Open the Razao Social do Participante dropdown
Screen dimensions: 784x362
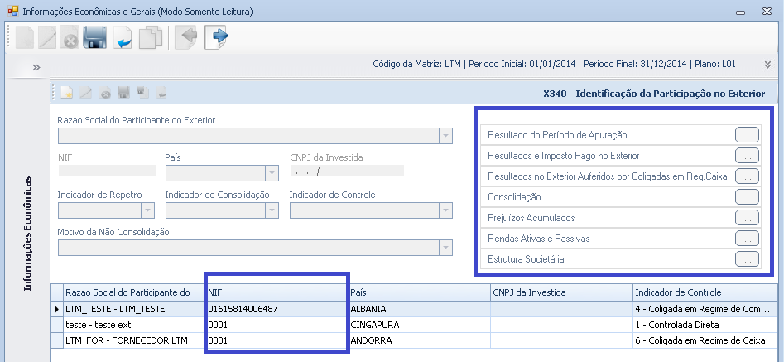point(446,135)
